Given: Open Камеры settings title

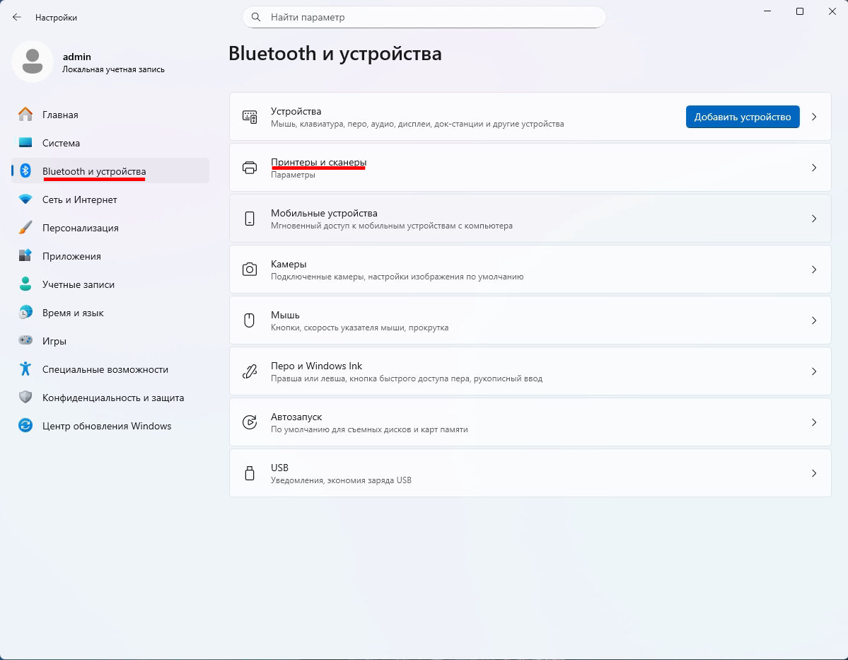Looking at the screenshot, I should (289, 264).
